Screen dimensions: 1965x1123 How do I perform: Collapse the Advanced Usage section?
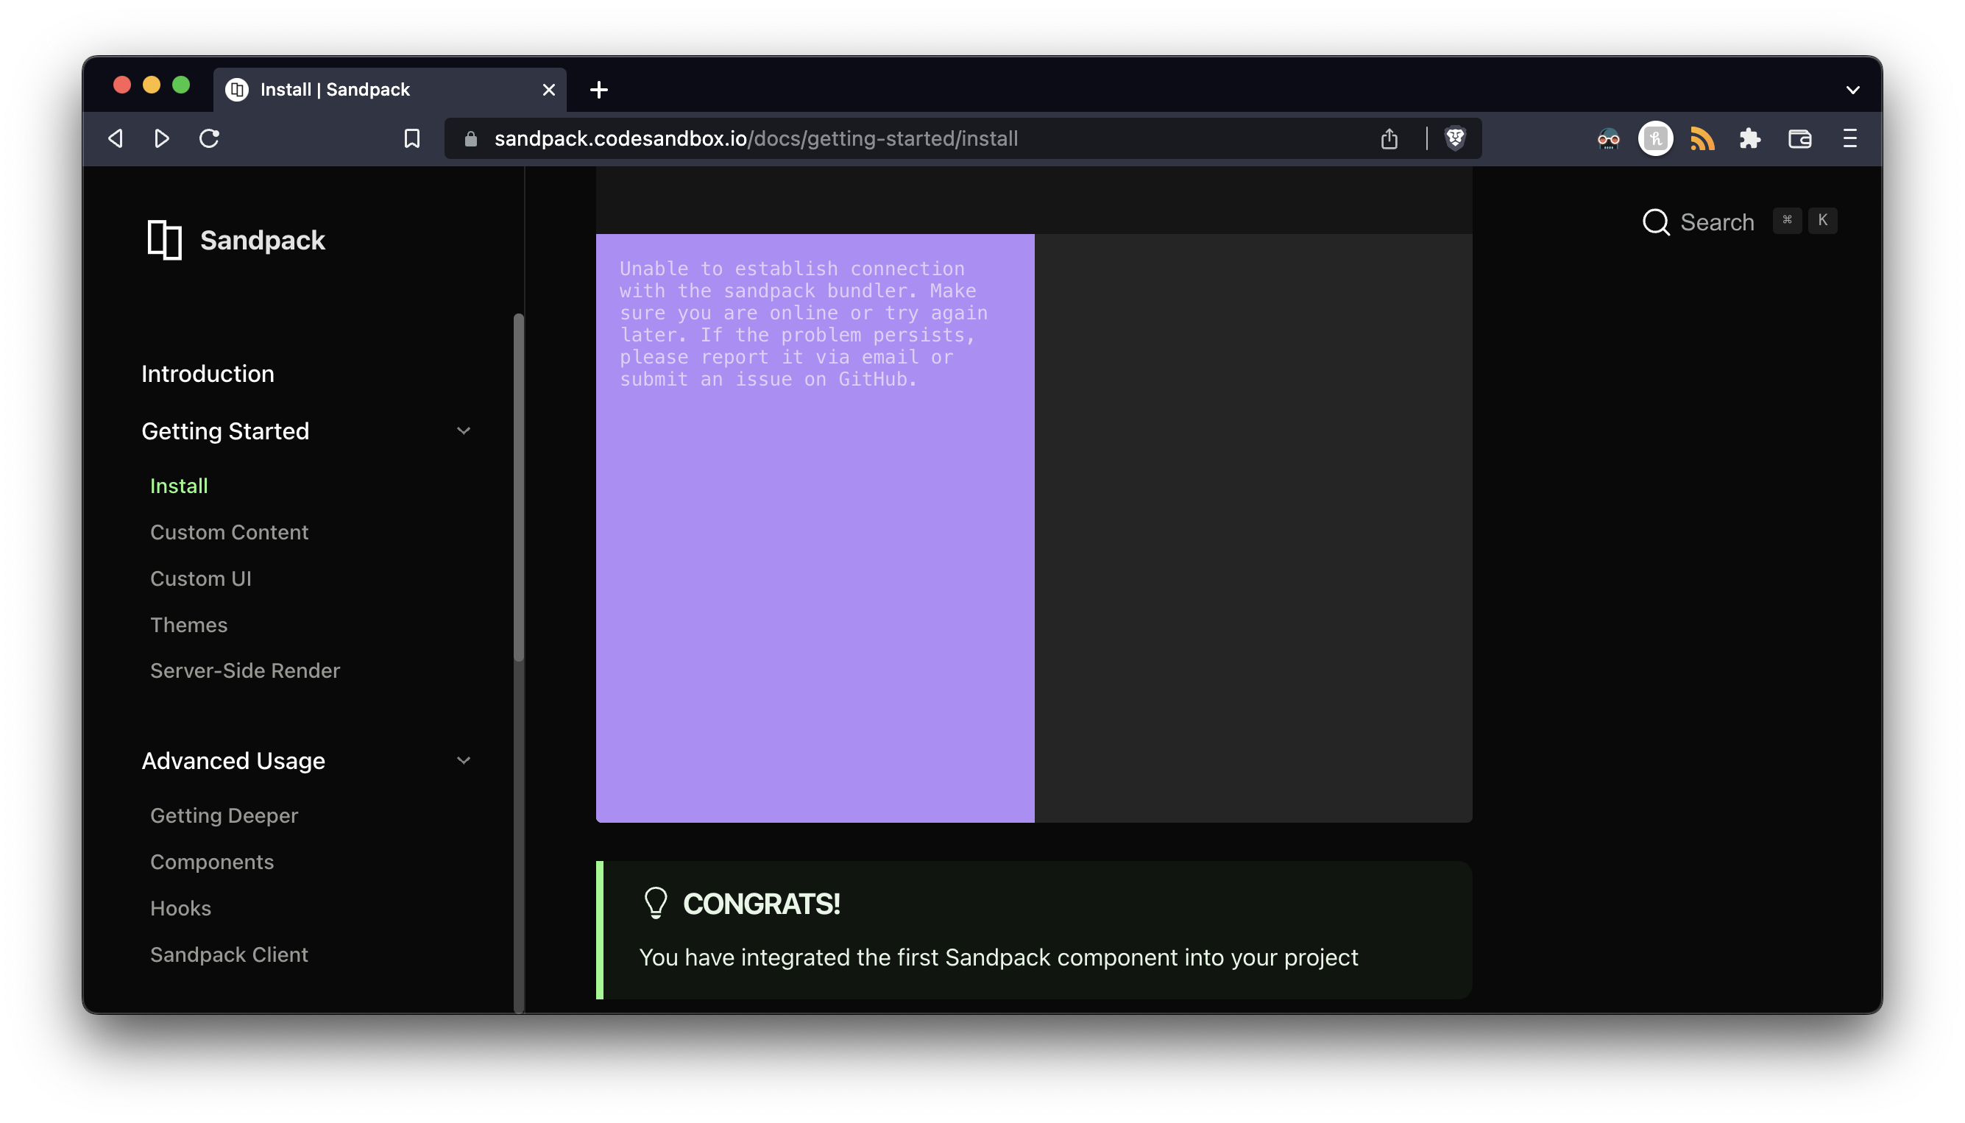pos(464,760)
